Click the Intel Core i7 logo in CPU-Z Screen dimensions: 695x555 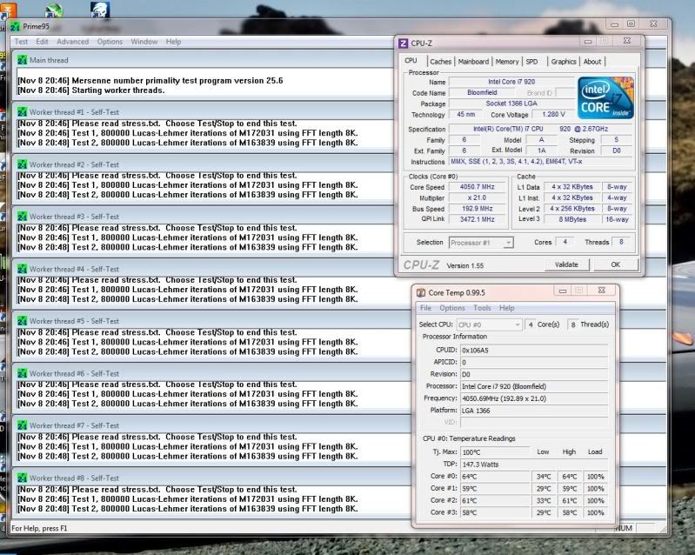(605, 97)
